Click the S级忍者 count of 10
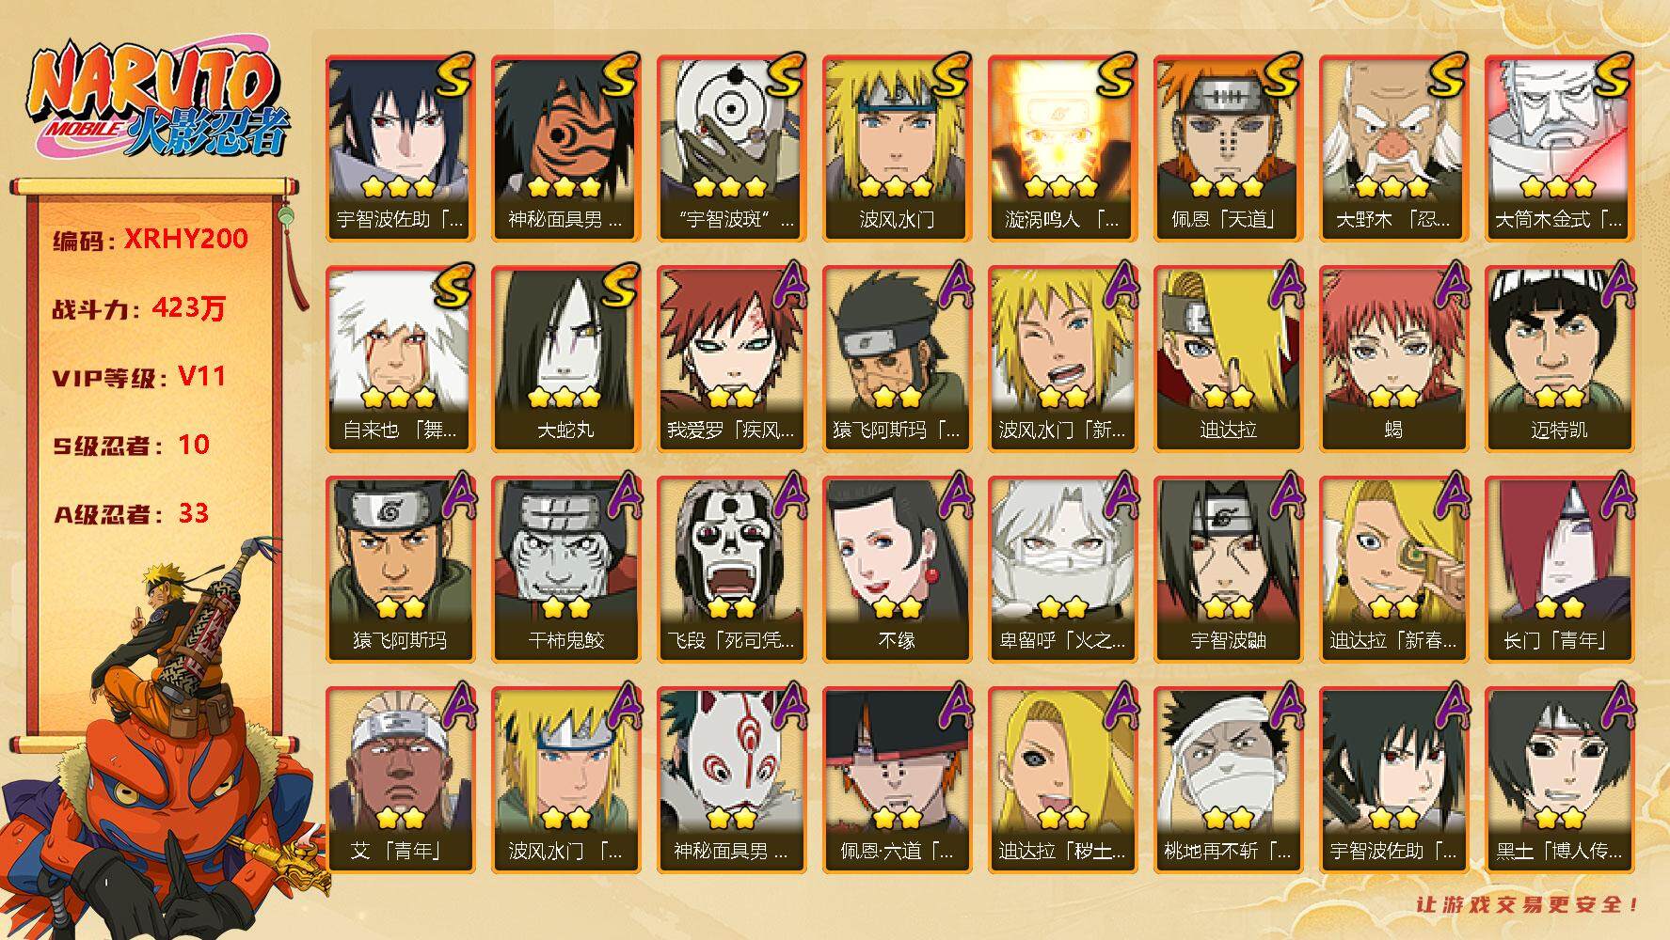Screen dimensions: 1670x940 pyautogui.click(x=195, y=445)
